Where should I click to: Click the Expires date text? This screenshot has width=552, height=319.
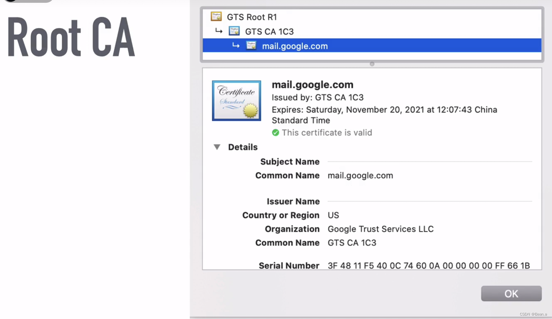384,115
